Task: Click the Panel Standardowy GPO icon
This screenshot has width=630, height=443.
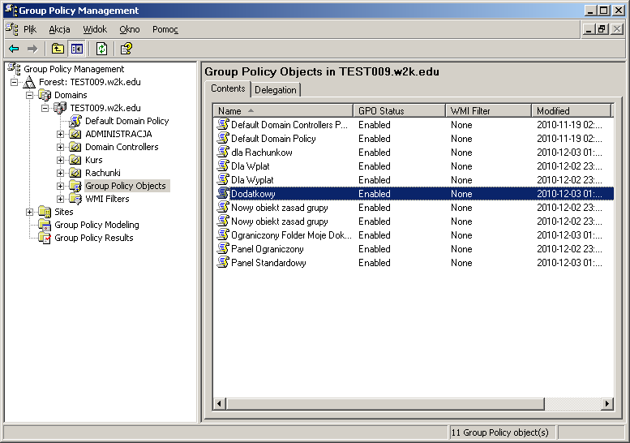Action: [x=223, y=263]
